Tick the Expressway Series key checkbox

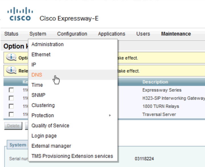(x=11, y=90)
